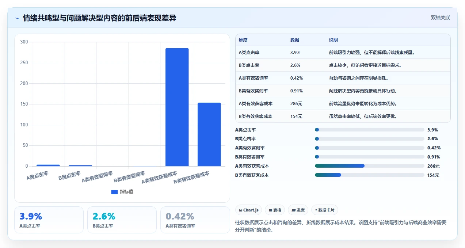Click the 3.9% table cell

tap(295, 52)
